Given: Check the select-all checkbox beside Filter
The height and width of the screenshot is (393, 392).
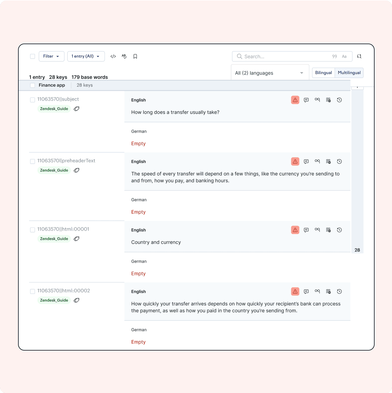Looking at the screenshot, I should click(32, 56).
